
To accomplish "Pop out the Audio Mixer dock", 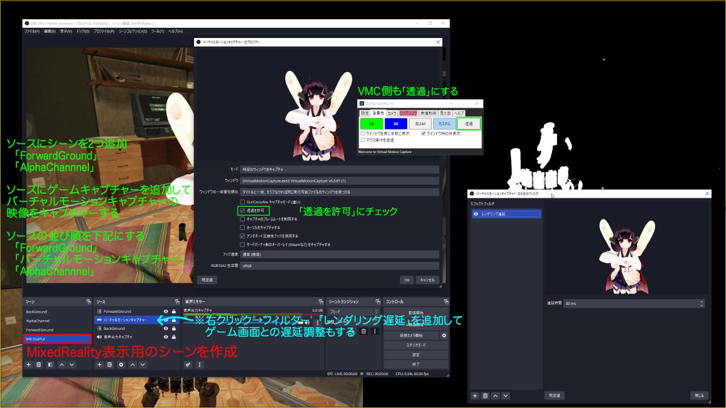I will pos(321,301).
